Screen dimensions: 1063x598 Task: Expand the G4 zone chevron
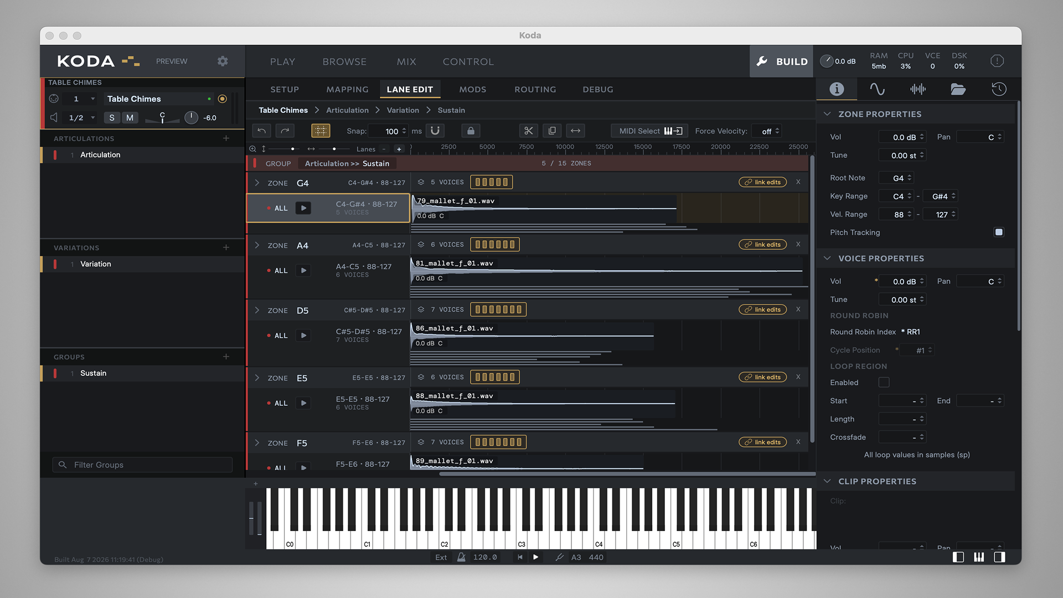257,183
